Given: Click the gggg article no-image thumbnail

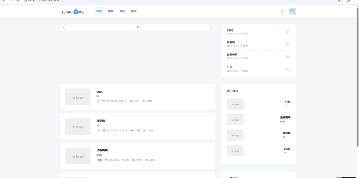Looking at the screenshot, I should click(x=78, y=97).
